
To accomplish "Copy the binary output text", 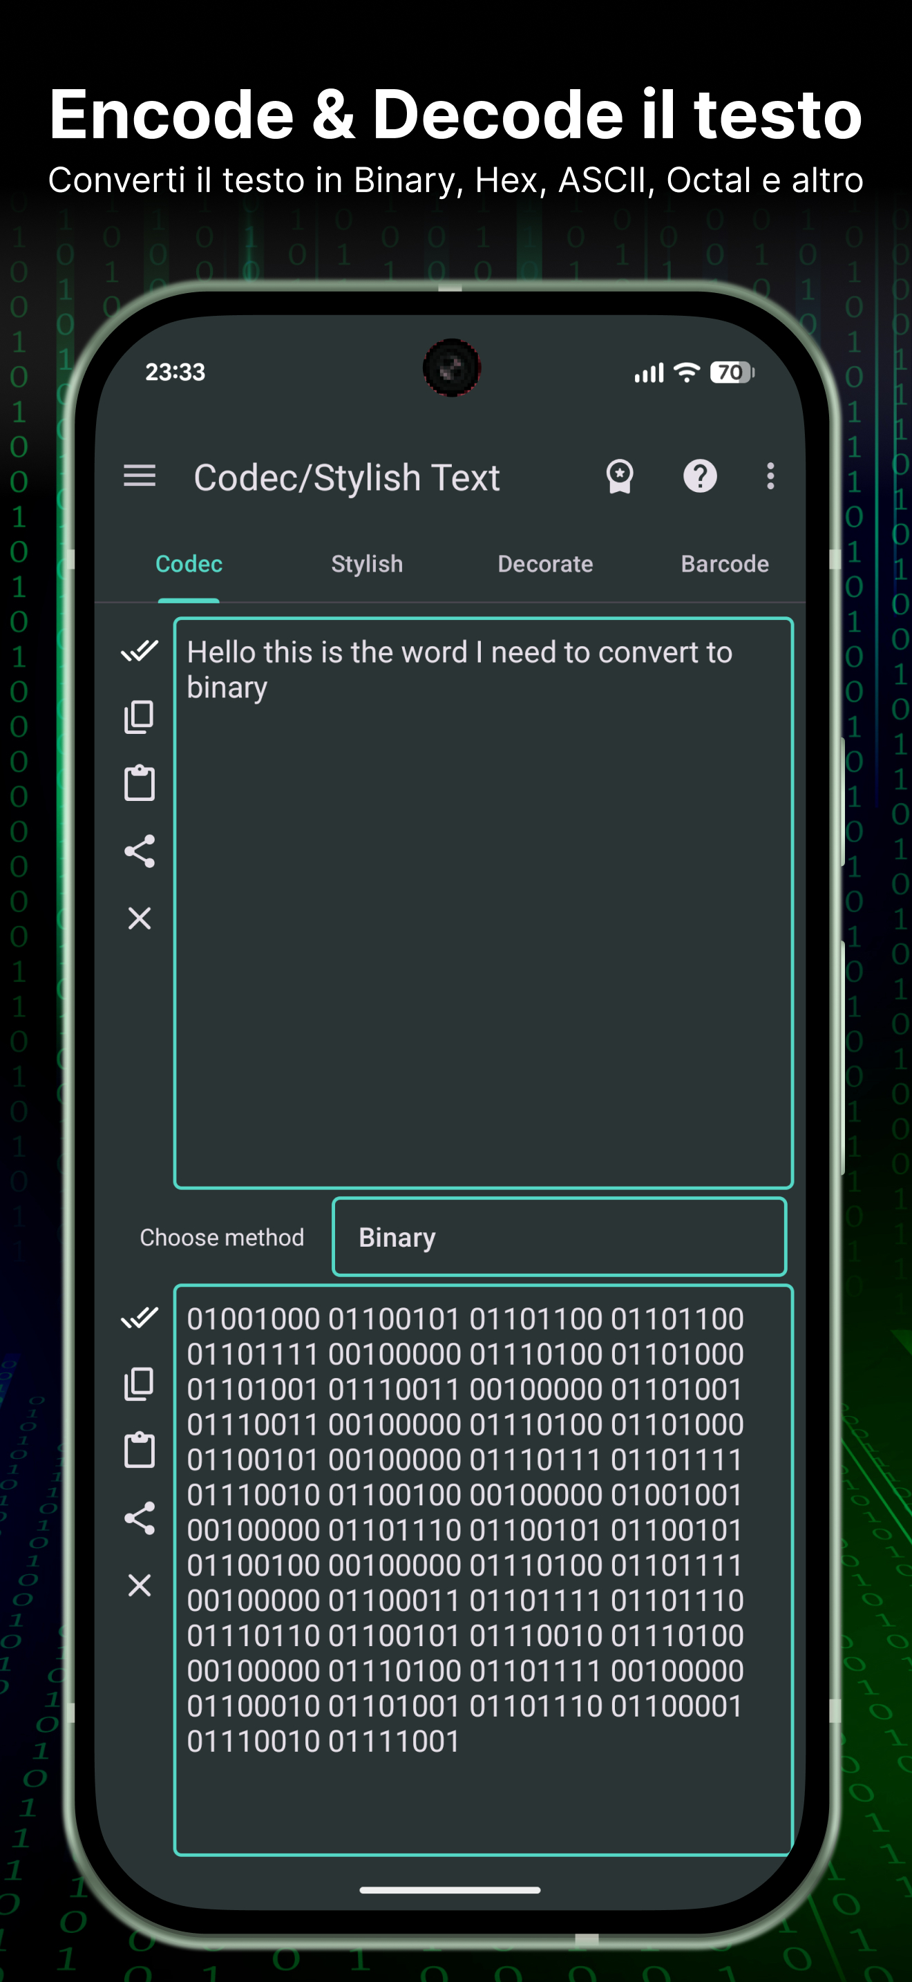I will pyautogui.click(x=139, y=1384).
